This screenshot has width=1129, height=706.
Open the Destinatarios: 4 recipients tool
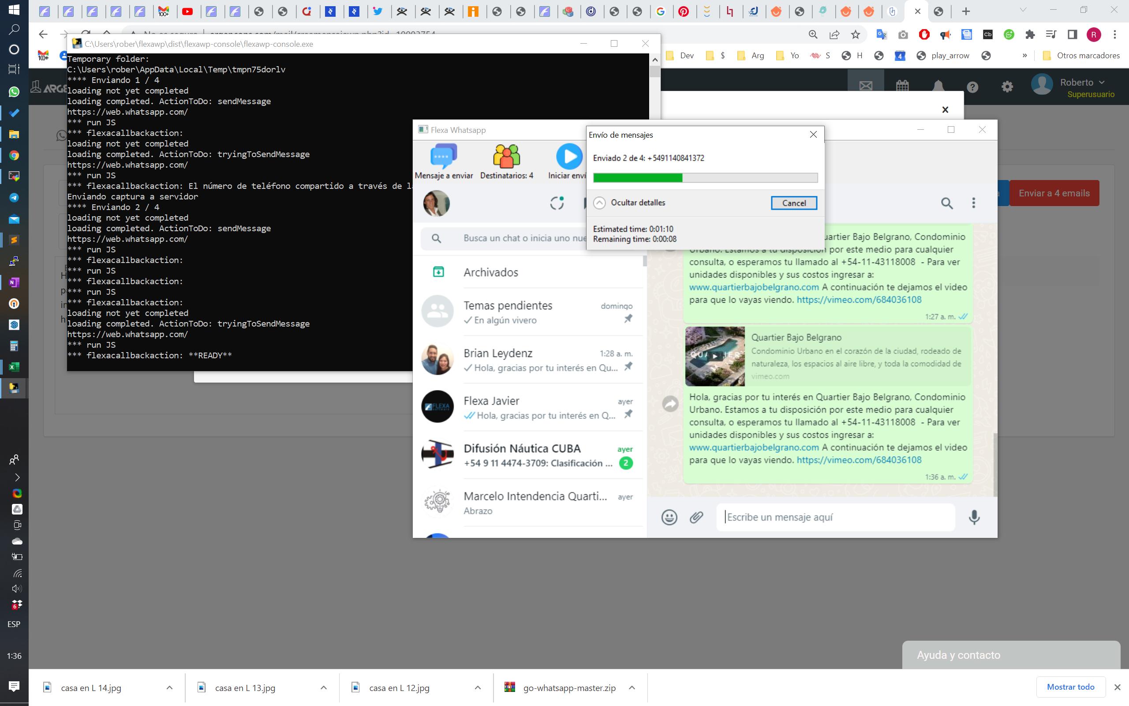(x=507, y=161)
